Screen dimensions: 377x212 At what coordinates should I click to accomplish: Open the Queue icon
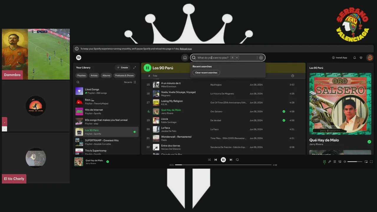335,162
